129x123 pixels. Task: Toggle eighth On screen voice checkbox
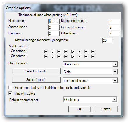[x=93, y=51]
